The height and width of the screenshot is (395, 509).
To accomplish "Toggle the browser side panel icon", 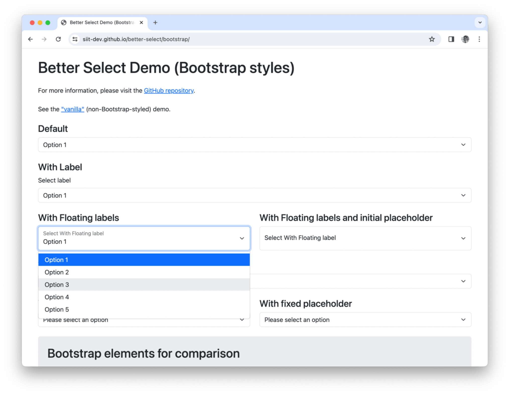I will 451,39.
